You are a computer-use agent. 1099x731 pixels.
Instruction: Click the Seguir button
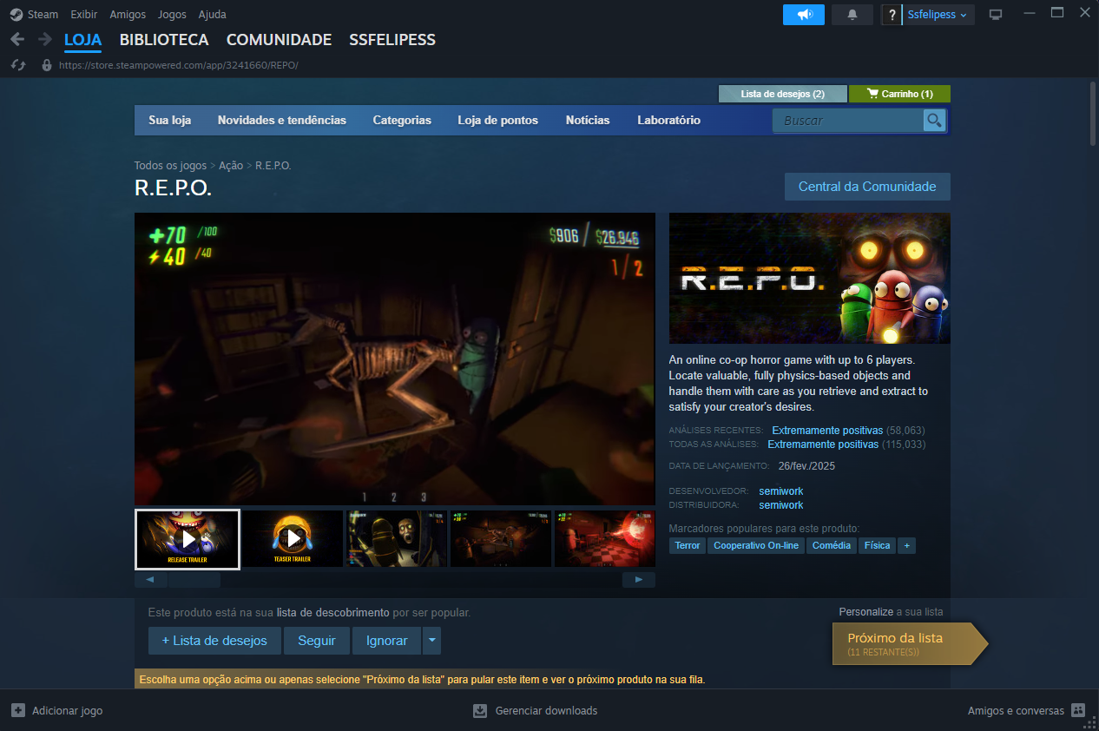click(x=317, y=641)
